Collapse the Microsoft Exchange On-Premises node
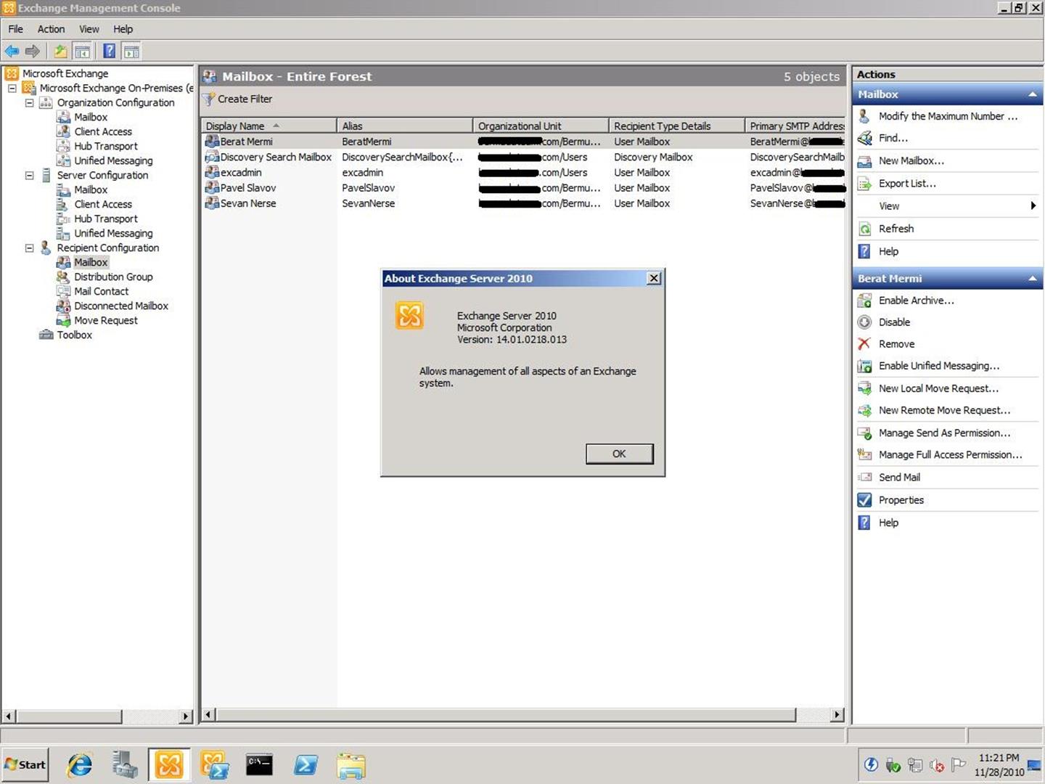Image resolution: width=1045 pixels, height=784 pixels. coord(12,88)
